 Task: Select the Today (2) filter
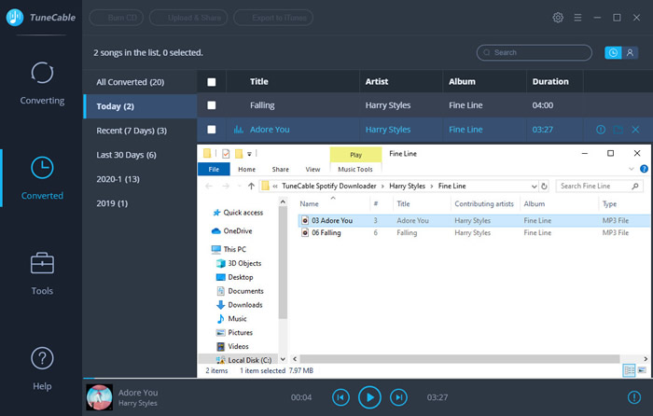(x=140, y=106)
